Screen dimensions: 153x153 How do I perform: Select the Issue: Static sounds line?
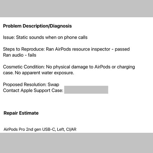45,37
